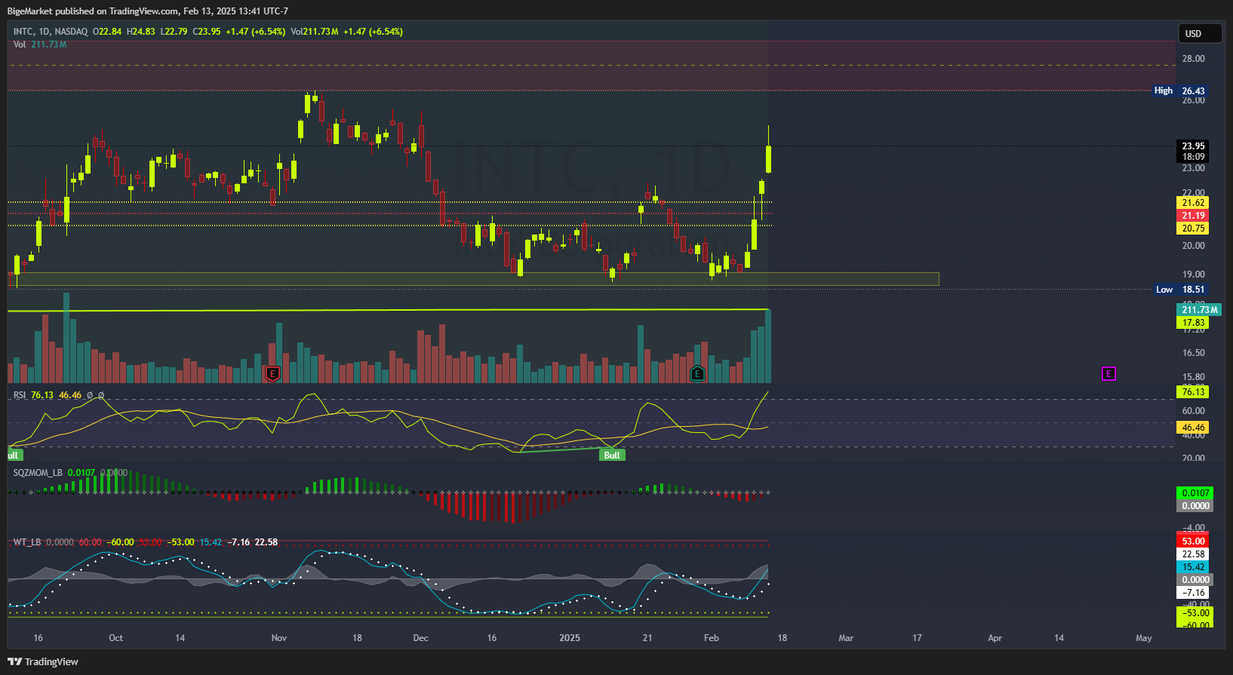Click the RSI value label 76.13
Image resolution: width=1233 pixels, height=675 pixels.
tap(1193, 392)
